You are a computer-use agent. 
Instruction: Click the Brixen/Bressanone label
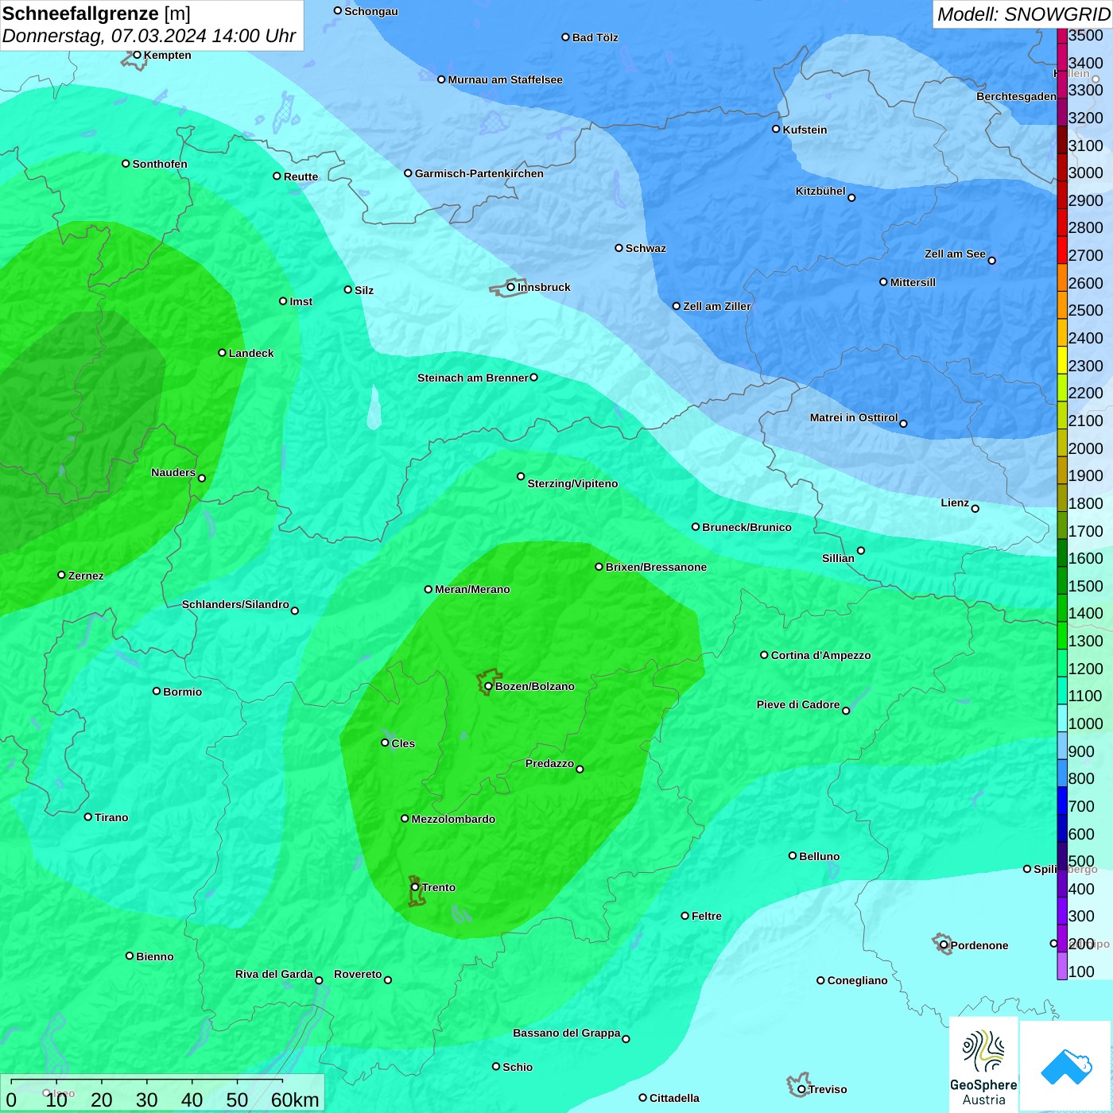pos(656,567)
